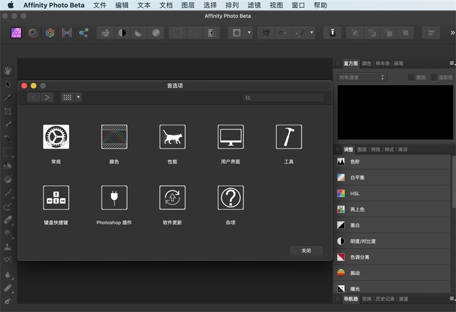This screenshot has height=312, width=456.
Task: Open the 软件更新 preferences
Action: point(173,198)
